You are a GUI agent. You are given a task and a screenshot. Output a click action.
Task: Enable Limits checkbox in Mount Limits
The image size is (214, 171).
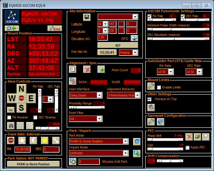pos(159,87)
